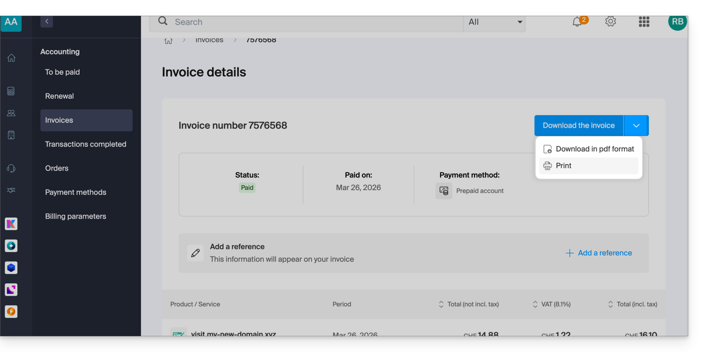Launch the pink K app shortcut
The width and height of the screenshot is (704, 352).
coord(11,224)
